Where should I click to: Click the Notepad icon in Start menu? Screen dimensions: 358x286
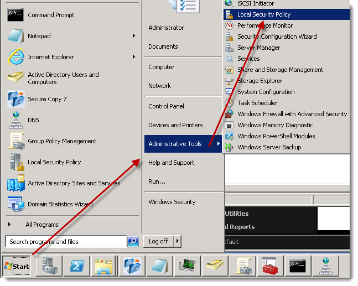(15, 36)
